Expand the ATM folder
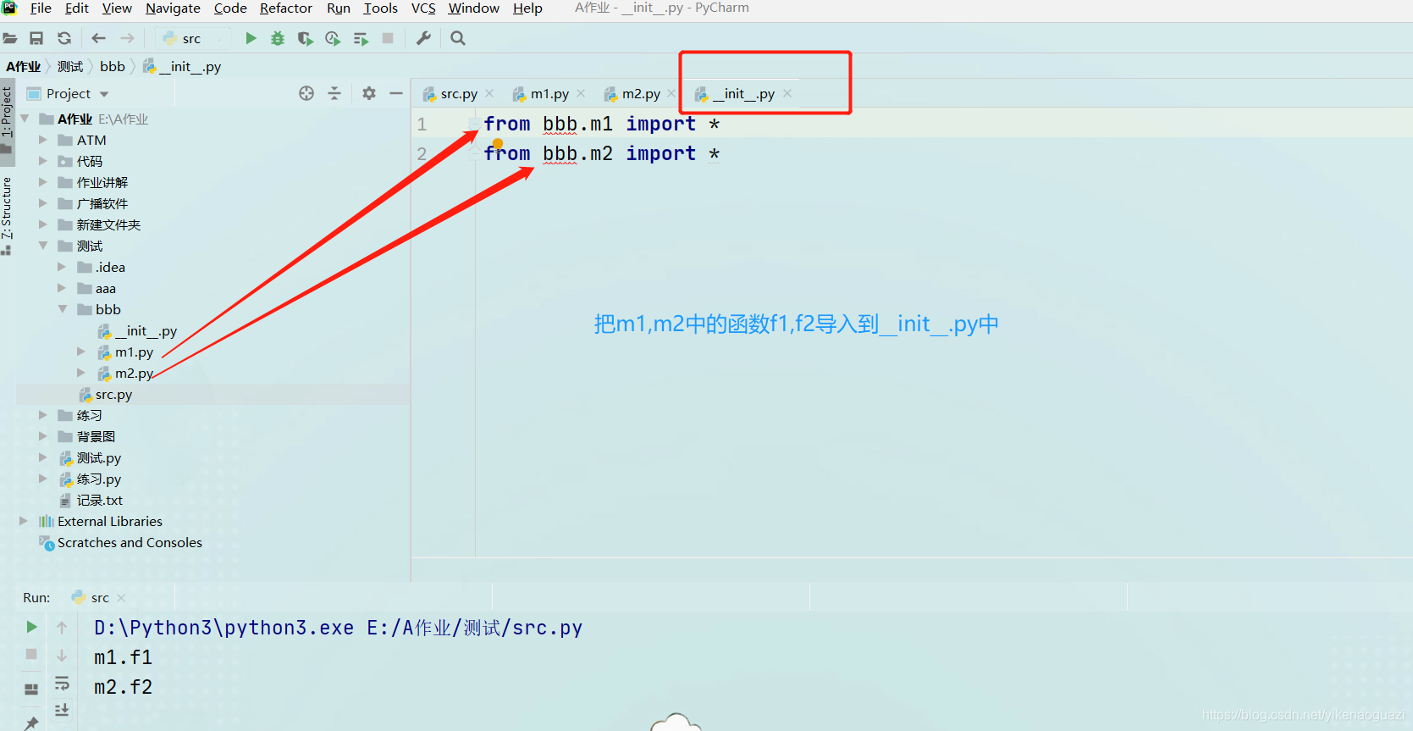 (42, 140)
